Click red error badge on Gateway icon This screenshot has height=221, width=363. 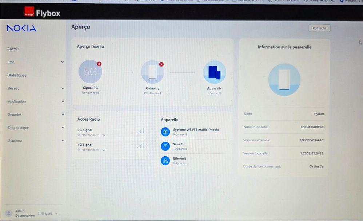[x=161, y=64]
